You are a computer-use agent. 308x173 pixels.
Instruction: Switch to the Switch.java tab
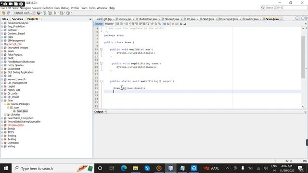click(252, 19)
